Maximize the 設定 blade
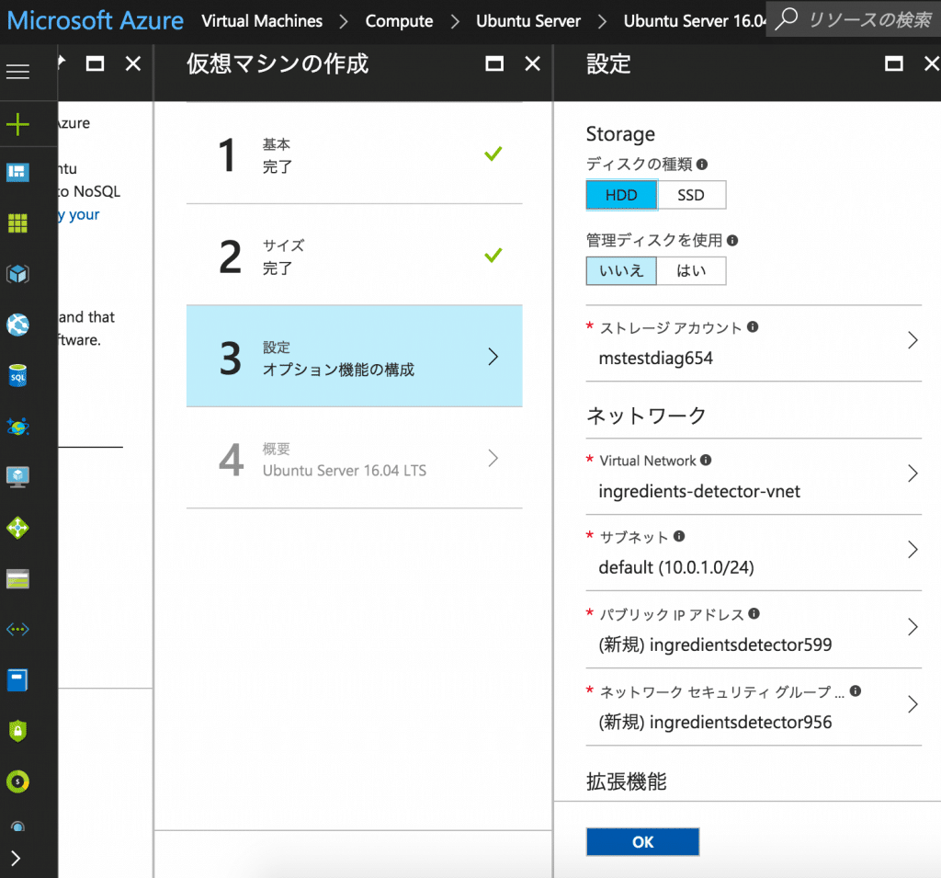Viewport: 941px width, 878px height. click(x=894, y=63)
